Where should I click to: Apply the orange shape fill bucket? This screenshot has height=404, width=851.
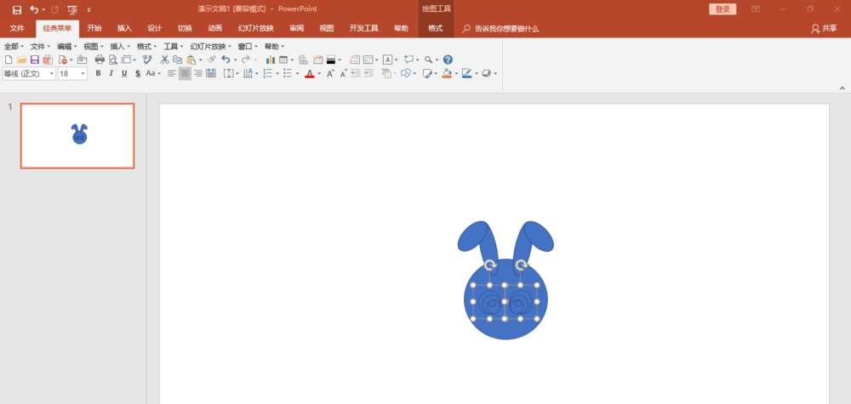pos(447,74)
